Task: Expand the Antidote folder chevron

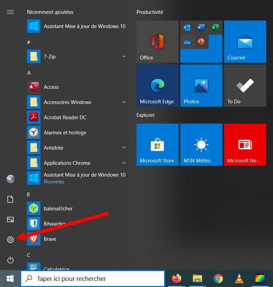Action: coord(124,148)
